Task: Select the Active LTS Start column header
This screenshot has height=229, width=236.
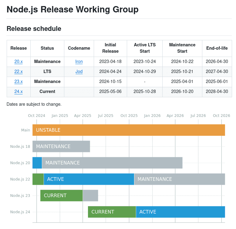Action: click(145, 48)
